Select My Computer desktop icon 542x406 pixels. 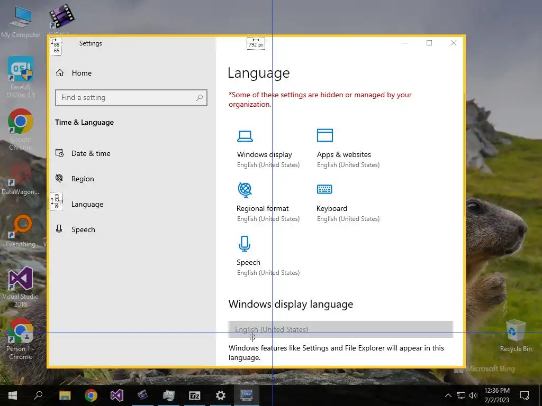pos(21,22)
